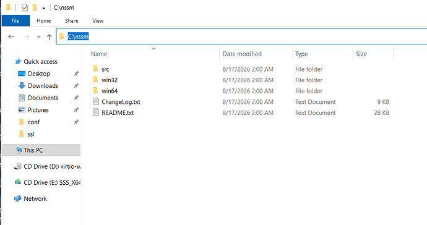This screenshot has height=225, width=427.
Task: Click the Documents icon in navigation pane
Action: pyautogui.click(x=22, y=98)
